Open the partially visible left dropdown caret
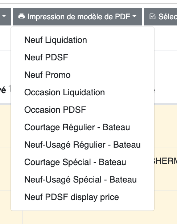 (4, 16)
